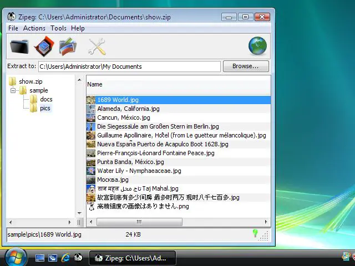
Task: Click the photos toolbar icon
Action: (68, 47)
